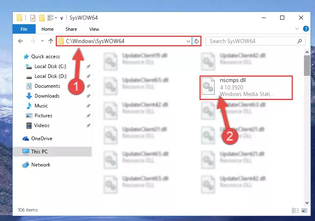Expand the address bar history dropdown
The height and width of the screenshot is (221, 315).
(188, 41)
